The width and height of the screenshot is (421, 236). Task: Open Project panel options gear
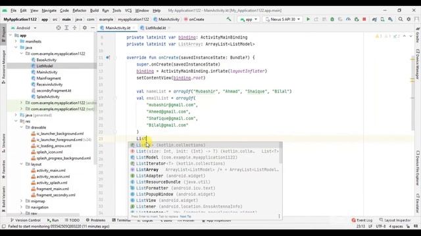click(85, 28)
